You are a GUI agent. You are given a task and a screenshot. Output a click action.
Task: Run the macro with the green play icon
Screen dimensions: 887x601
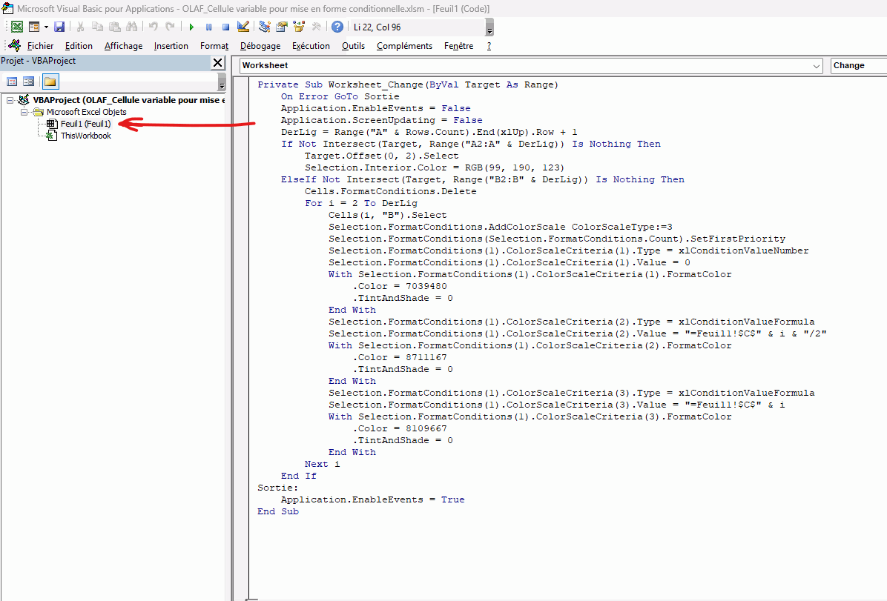[191, 27]
